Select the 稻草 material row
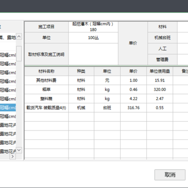Image resolution: width=188 pixels, height=188 pixels. 106,90
